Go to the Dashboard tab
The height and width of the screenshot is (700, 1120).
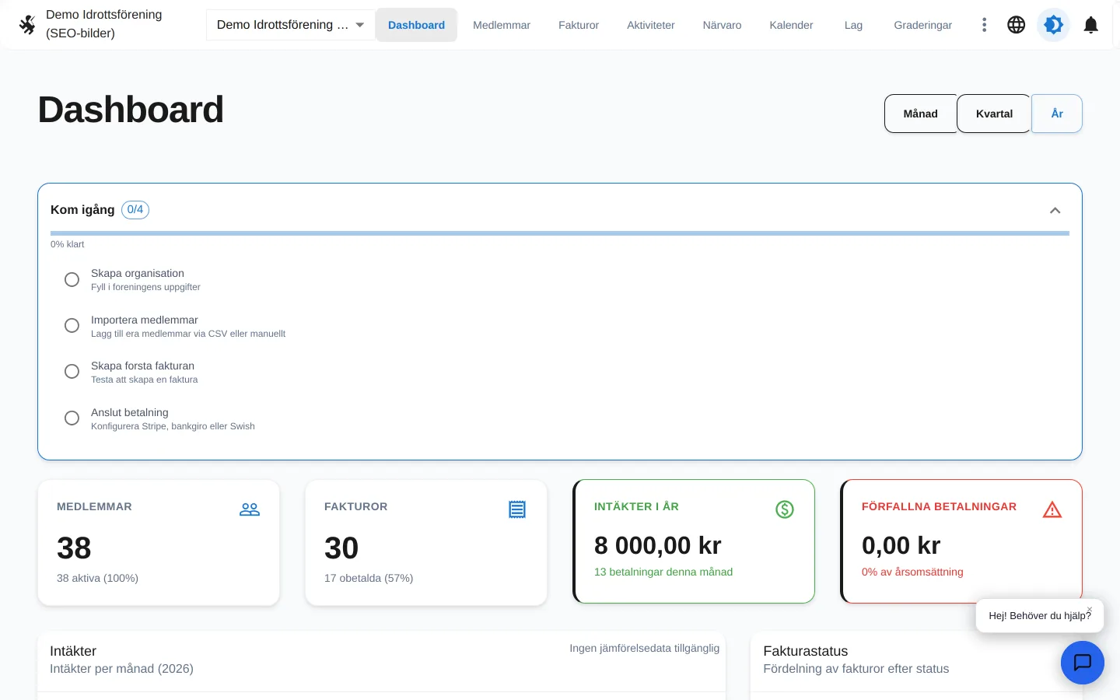(416, 25)
